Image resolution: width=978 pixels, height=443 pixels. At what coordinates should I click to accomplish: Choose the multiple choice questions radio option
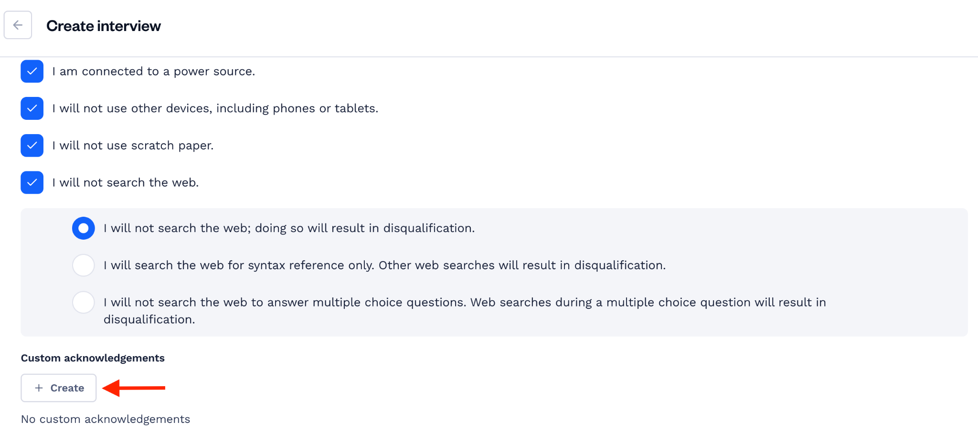coord(84,302)
